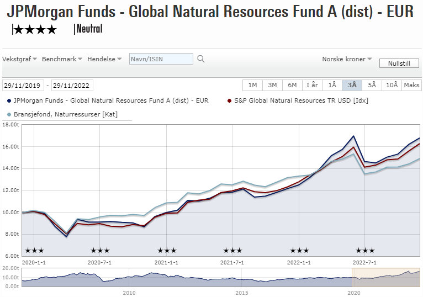Click star rating marker at 2022-7-1
This screenshot has width=423, height=297.
tap(365, 251)
